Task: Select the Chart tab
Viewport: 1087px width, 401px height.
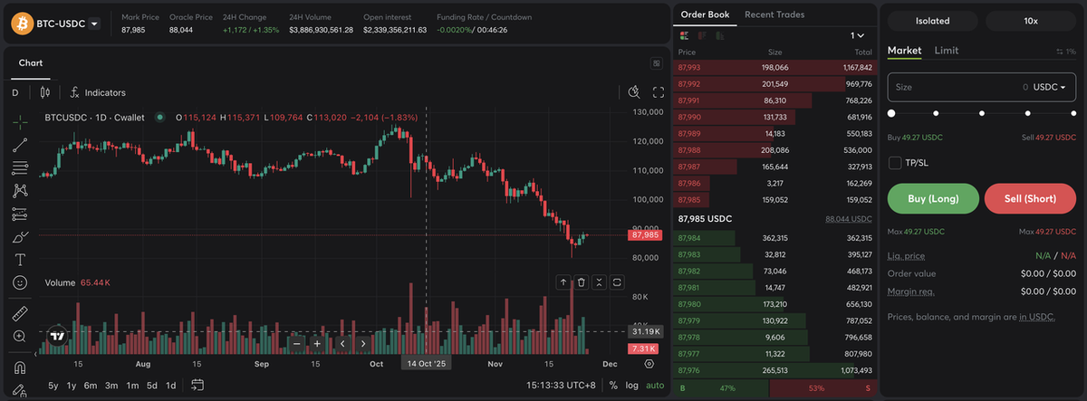Action: 31,63
